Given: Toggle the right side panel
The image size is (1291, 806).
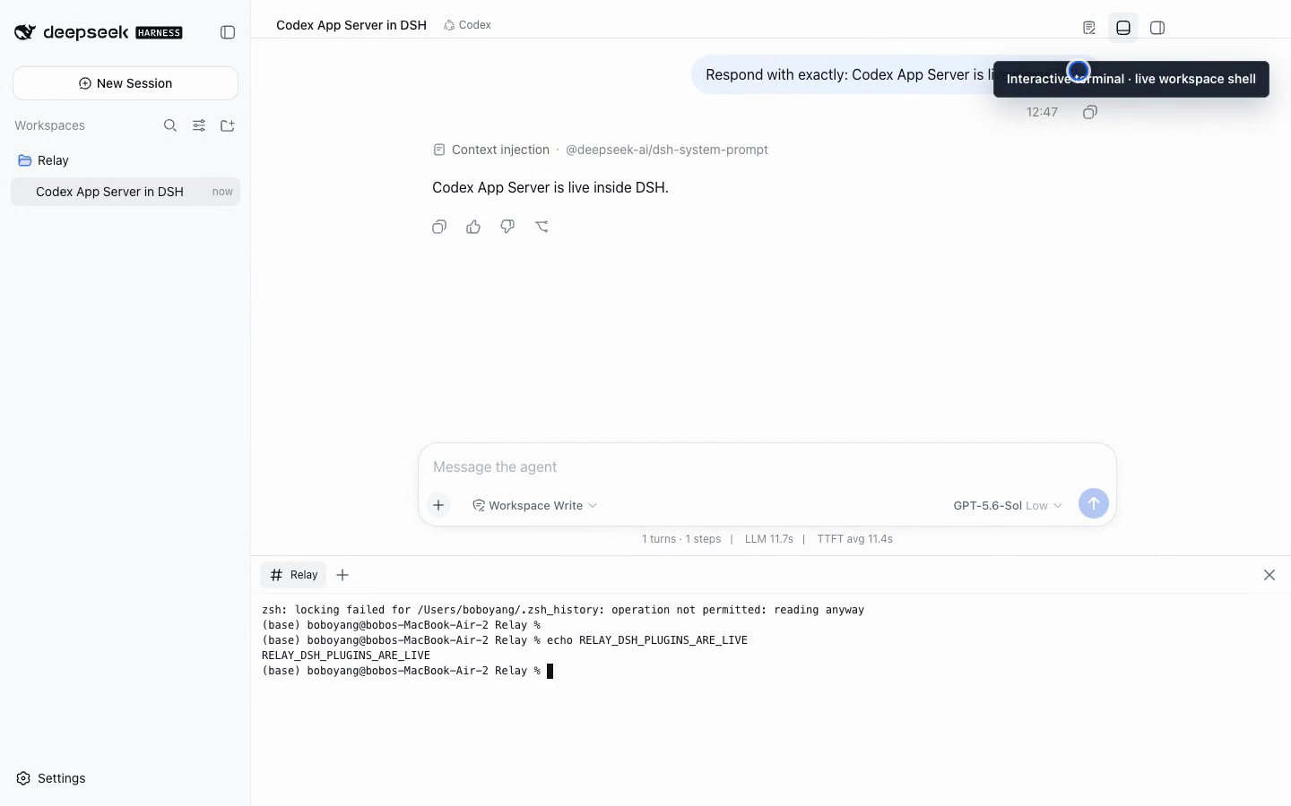Looking at the screenshot, I should (1157, 28).
